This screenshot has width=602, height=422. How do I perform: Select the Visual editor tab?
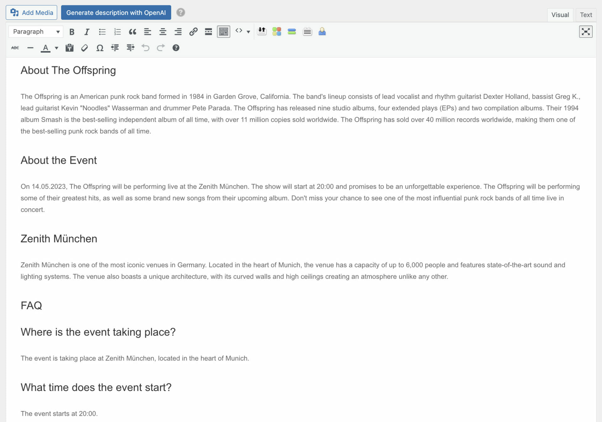[560, 14]
